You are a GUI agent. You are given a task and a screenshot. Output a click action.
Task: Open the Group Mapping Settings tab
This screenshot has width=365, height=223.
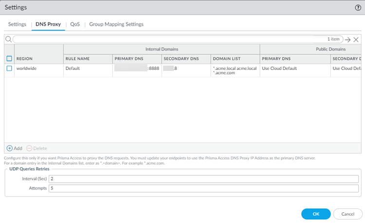(116, 24)
